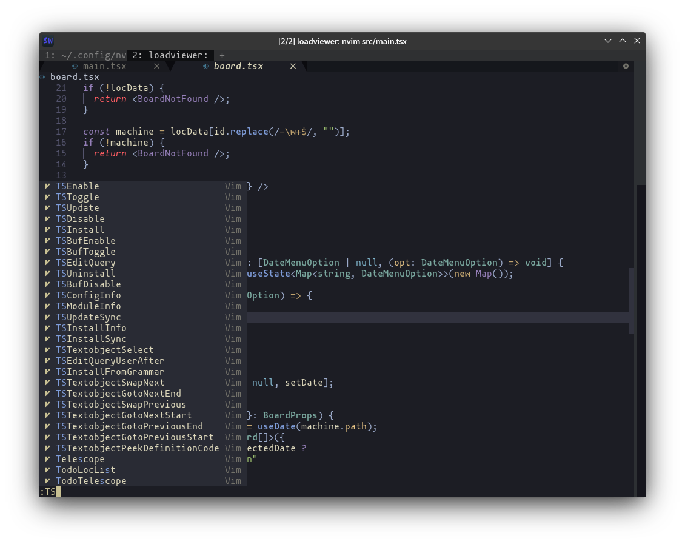Choose TSTextobjectGotoPreviousEnd entry

point(143,426)
